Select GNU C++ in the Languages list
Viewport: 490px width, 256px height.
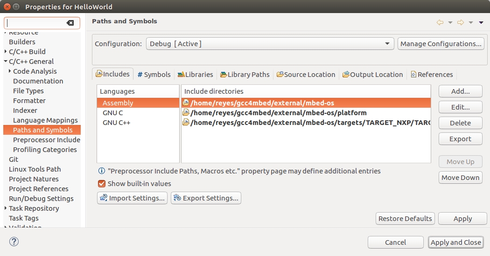pos(116,123)
